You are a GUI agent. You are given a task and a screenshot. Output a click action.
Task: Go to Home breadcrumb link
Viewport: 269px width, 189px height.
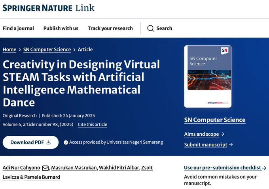click(9, 50)
